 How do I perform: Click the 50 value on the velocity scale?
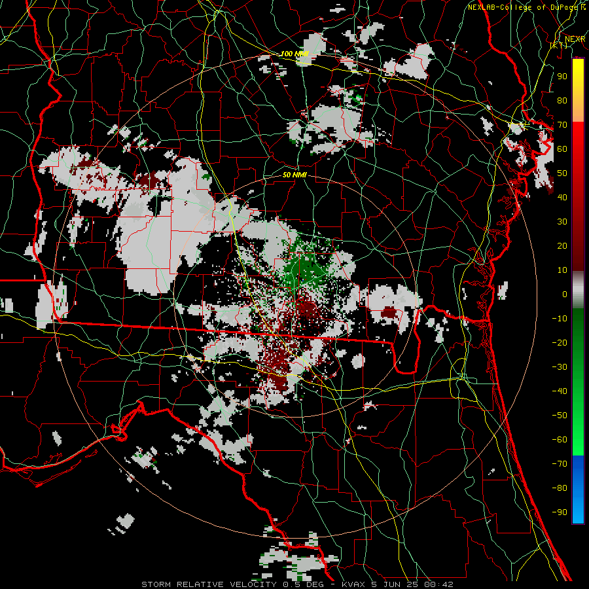tap(562, 173)
